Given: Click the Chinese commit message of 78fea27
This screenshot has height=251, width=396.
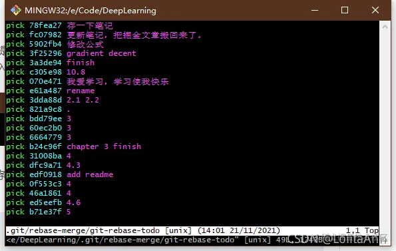Looking at the screenshot, I should coord(90,25).
